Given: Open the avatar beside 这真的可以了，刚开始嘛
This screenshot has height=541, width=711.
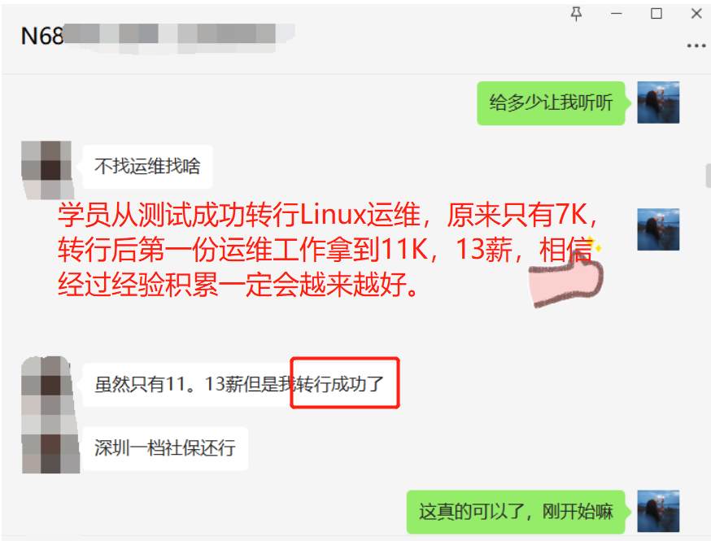Looking at the screenshot, I should coord(658,511).
